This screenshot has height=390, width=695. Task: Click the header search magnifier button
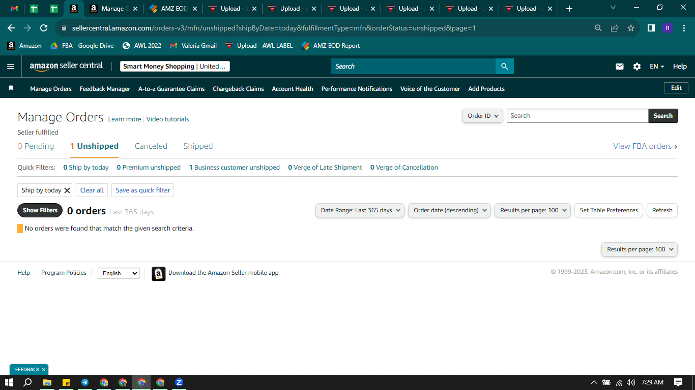pos(505,67)
